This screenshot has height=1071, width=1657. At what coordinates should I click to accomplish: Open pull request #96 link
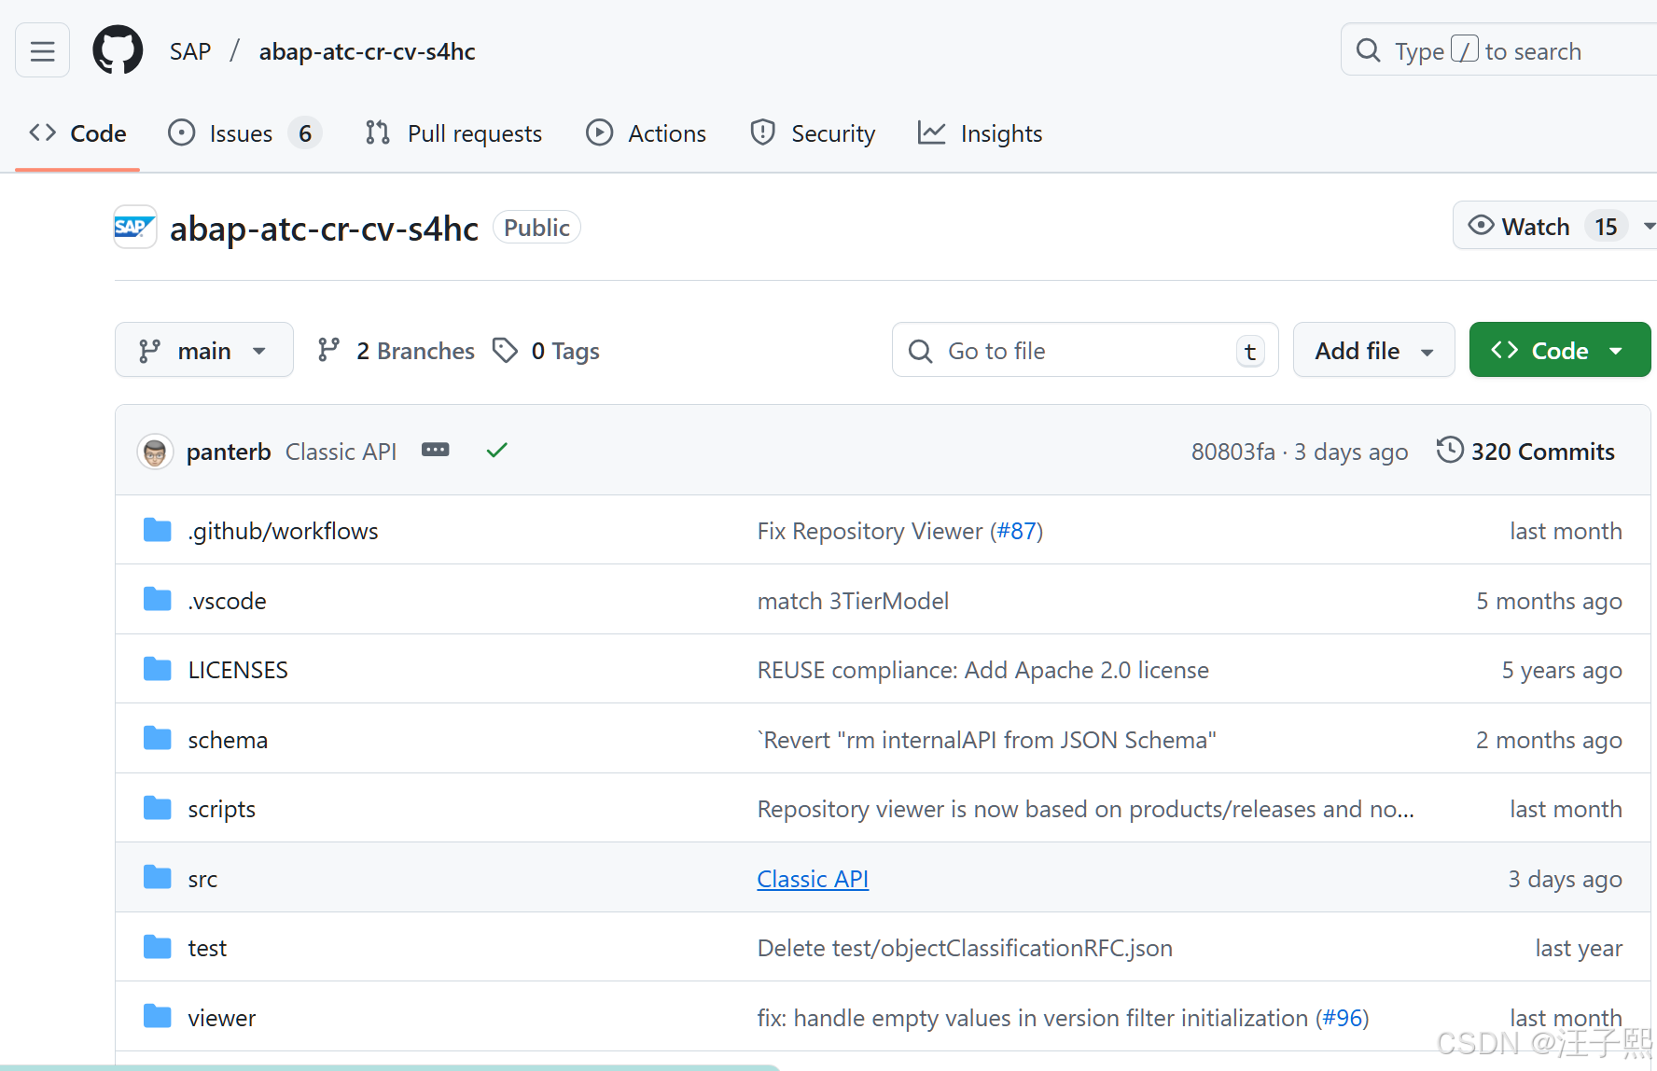[x=1343, y=1018]
